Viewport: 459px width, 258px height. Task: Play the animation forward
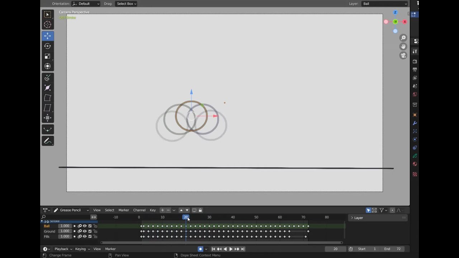point(231,249)
